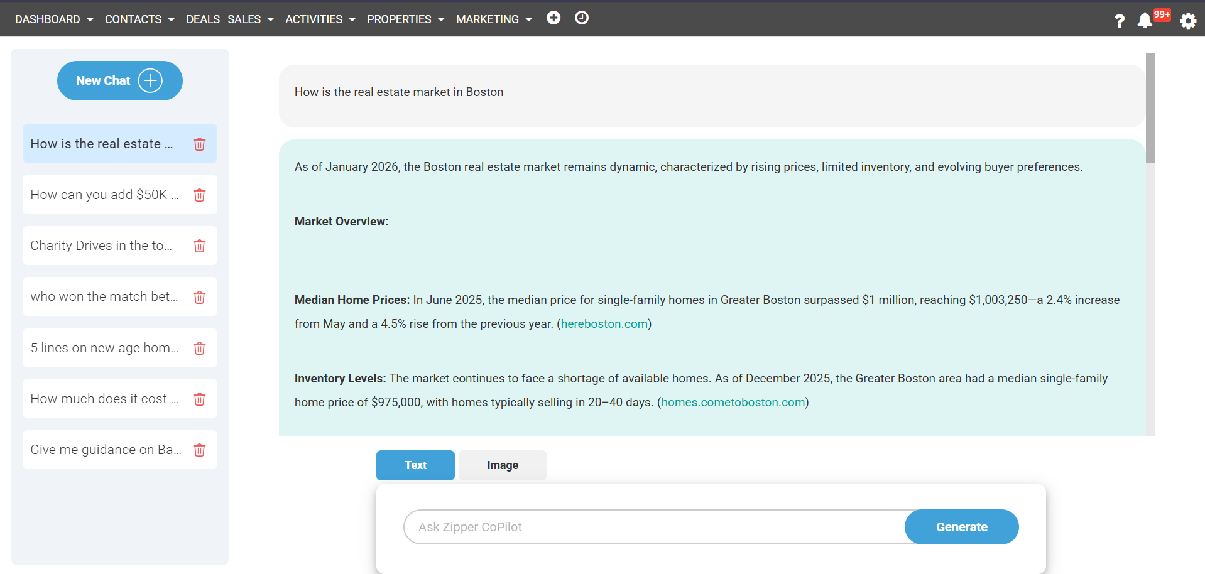Click the plus quick-add icon in navbar

(x=553, y=18)
